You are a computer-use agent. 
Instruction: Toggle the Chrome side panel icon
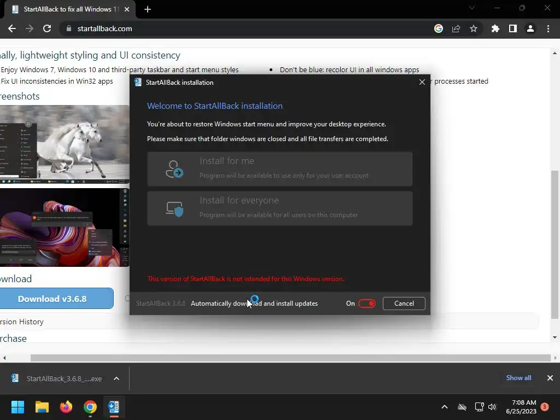pos(513,28)
